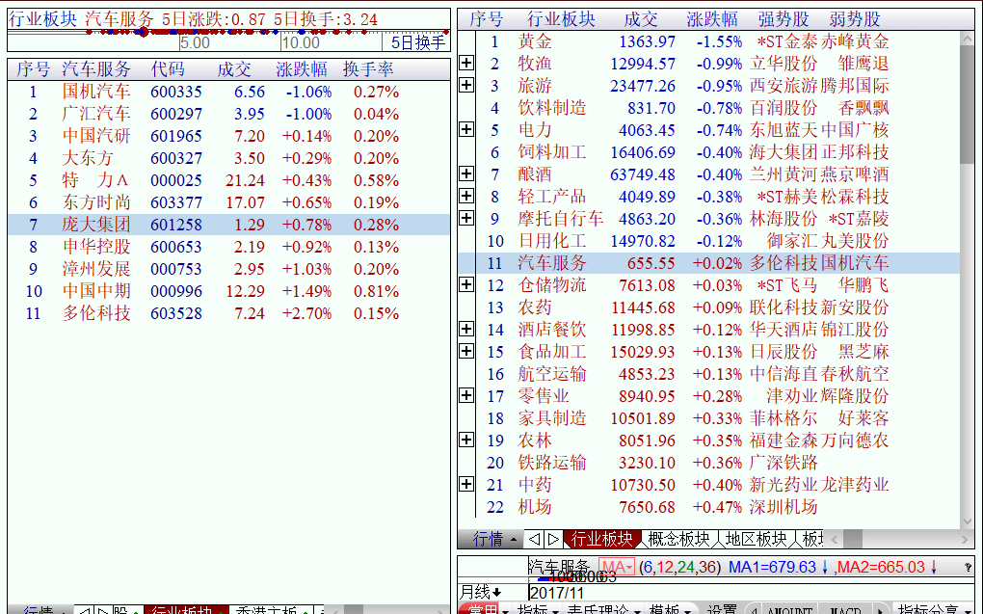Expand the 酒店餐饮 sector row
The height and width of the screenshot is (614, 983).
click(x=466, y=329)
